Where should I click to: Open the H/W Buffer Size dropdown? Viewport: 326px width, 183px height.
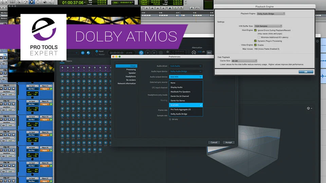(268, 26)
